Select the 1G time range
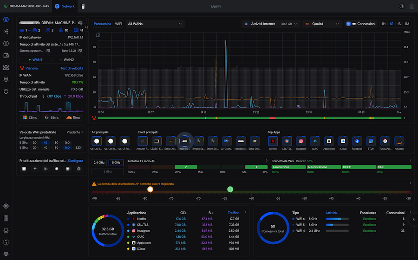This screenshot has height=260, width=418. (391, 24)
